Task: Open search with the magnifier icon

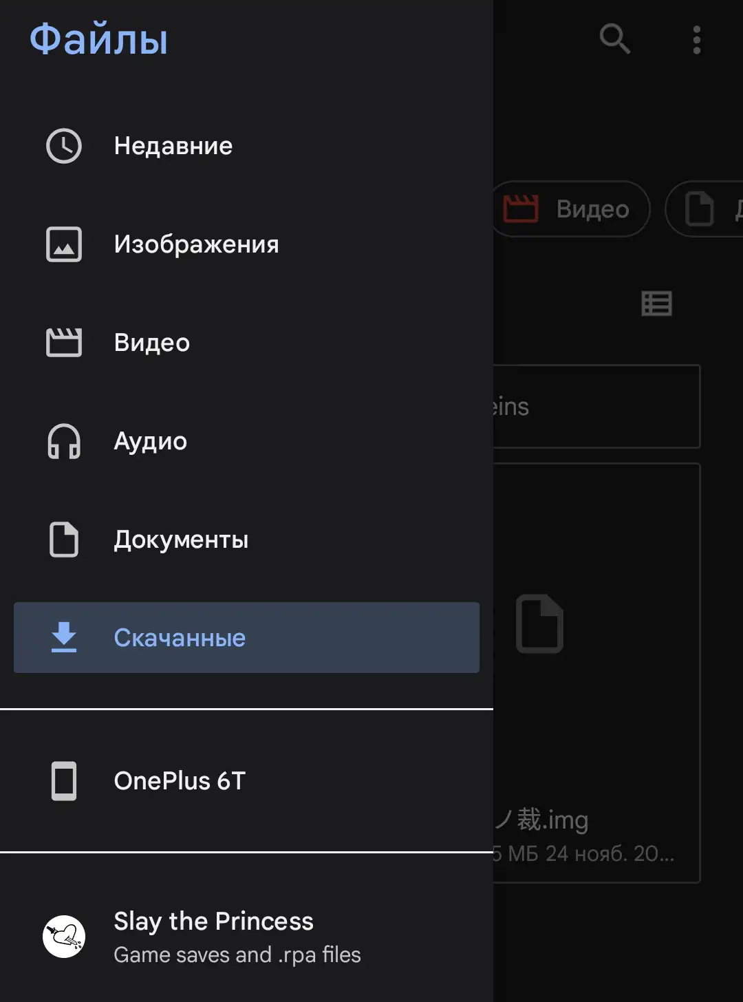Action: pos(614,39)
